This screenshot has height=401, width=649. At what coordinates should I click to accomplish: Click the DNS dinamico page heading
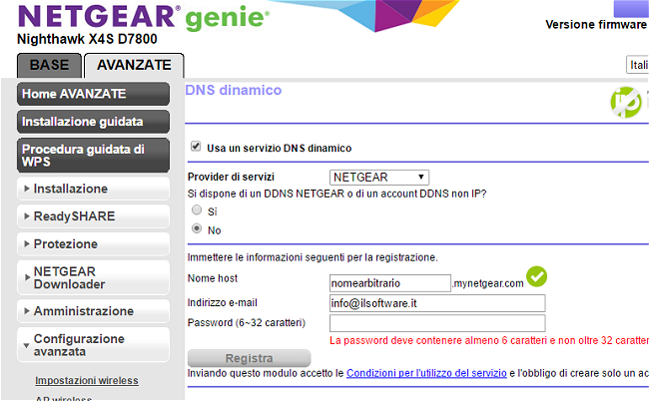(234, 90)
